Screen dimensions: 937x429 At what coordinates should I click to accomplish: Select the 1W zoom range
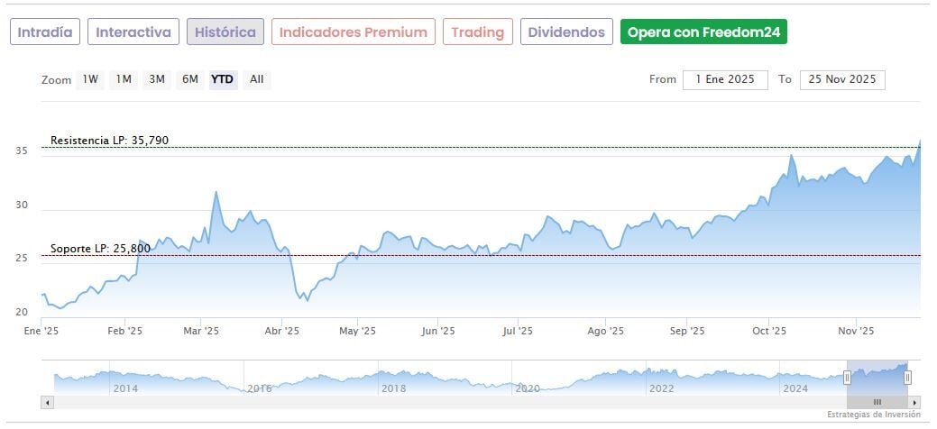90,79
